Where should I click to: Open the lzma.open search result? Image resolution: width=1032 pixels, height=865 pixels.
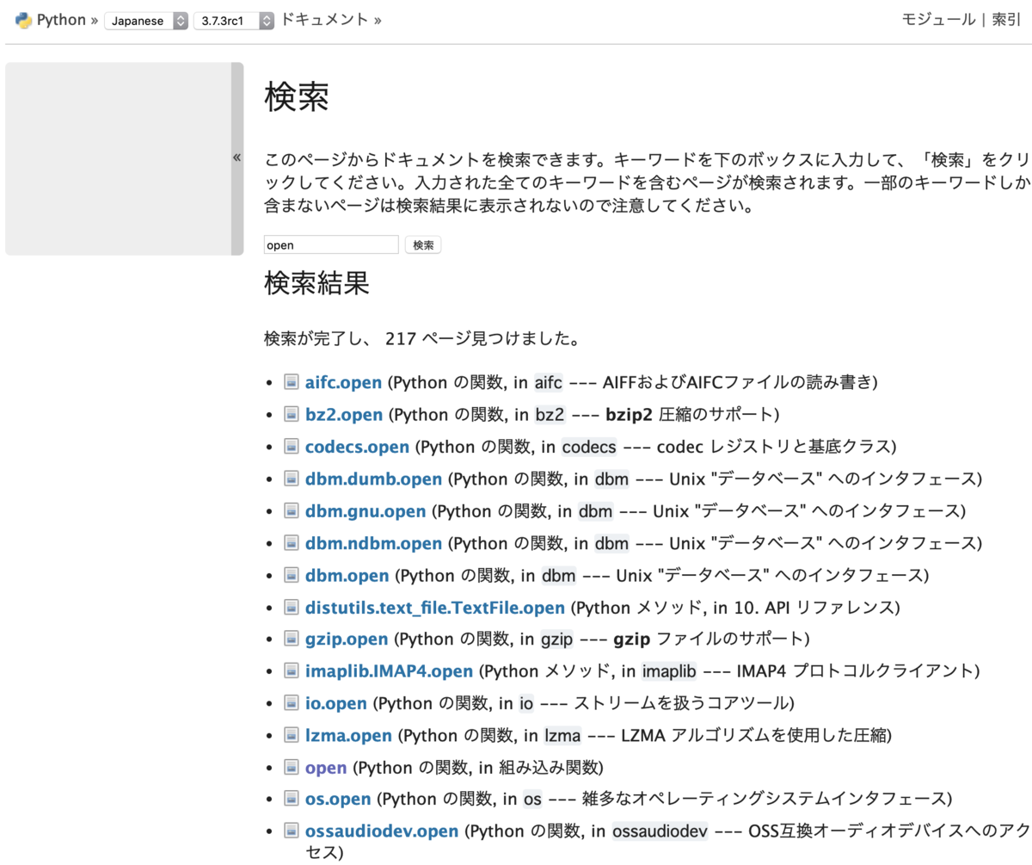coord(348,736)
